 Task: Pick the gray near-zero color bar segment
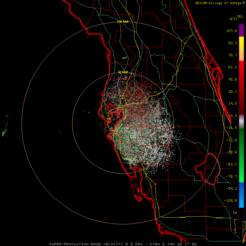coord(241,122)
